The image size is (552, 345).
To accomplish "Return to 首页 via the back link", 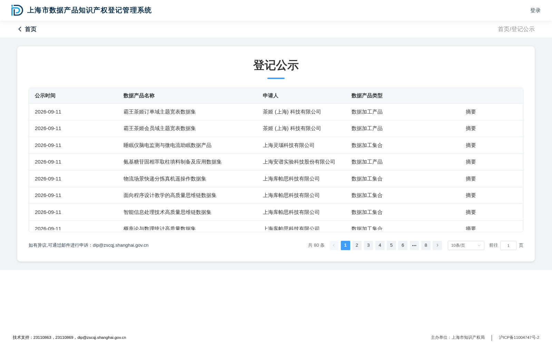I will (x=31, y=29).
